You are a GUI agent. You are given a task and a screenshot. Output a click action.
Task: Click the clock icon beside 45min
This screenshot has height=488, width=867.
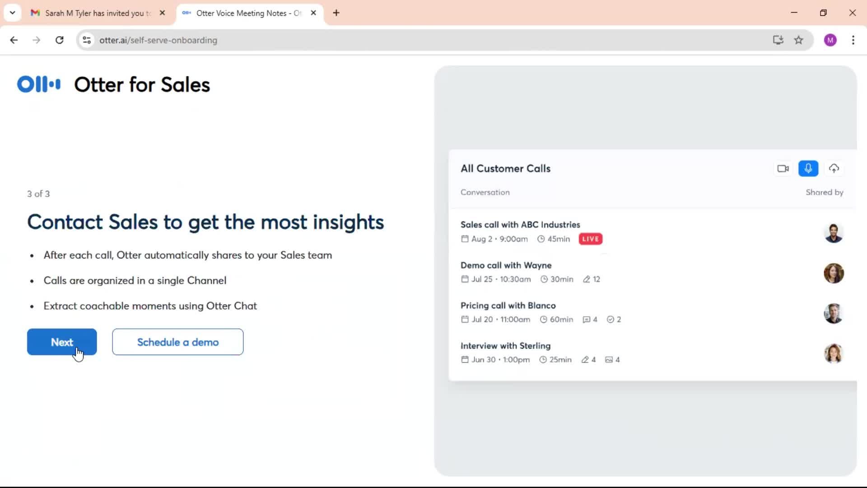(x=541, y=239)
